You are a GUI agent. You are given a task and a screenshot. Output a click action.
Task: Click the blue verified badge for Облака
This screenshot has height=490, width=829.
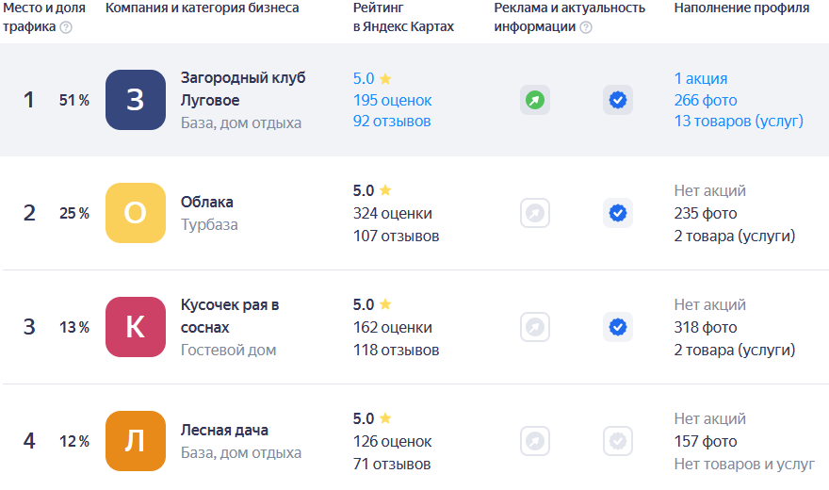[x=618, y=214]
